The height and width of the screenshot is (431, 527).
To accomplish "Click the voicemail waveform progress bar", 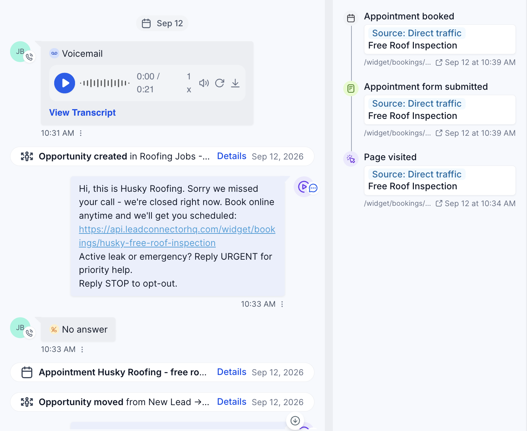I will (x=104, y=83).
